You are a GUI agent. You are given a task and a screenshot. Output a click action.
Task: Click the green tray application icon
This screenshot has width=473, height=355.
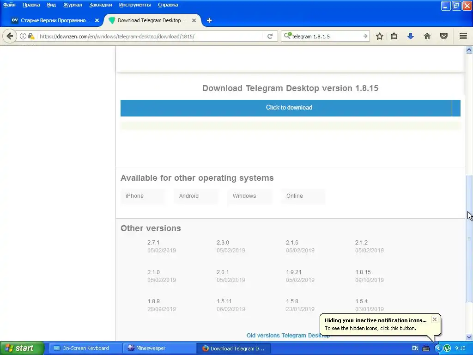447,348
